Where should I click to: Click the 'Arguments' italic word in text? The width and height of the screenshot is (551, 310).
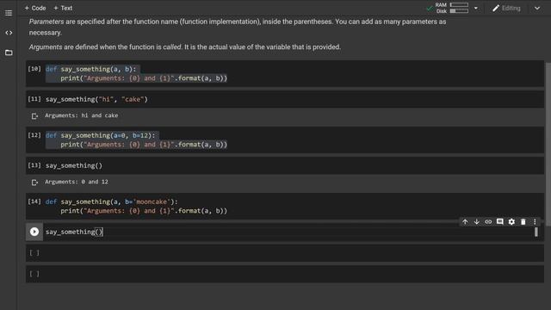point(46,47)
